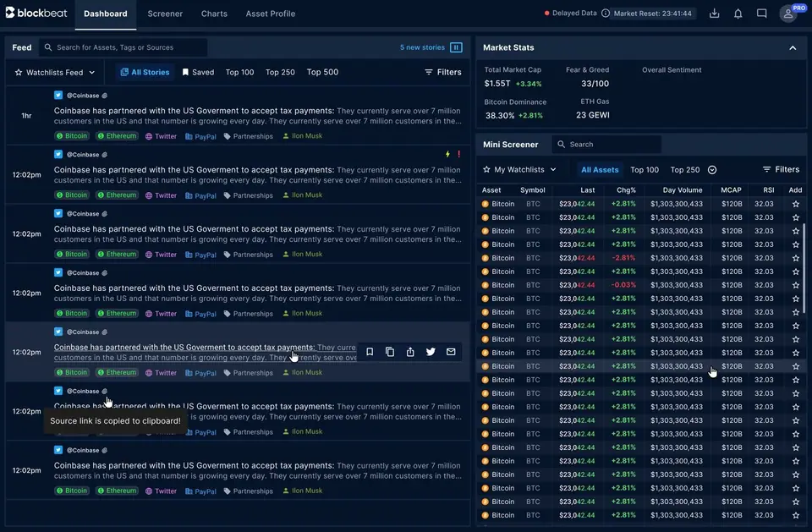Click the link icon beside @Coinbase in 1hr story

tap(105, 96)
